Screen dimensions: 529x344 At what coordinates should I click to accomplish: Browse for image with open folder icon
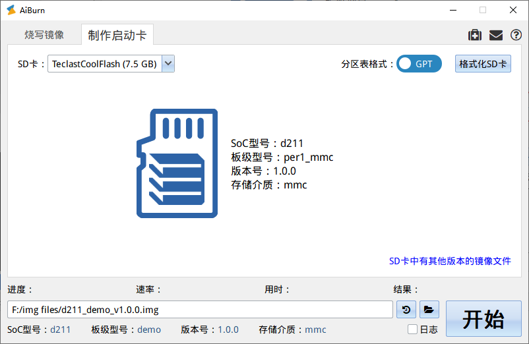(428, 309)
